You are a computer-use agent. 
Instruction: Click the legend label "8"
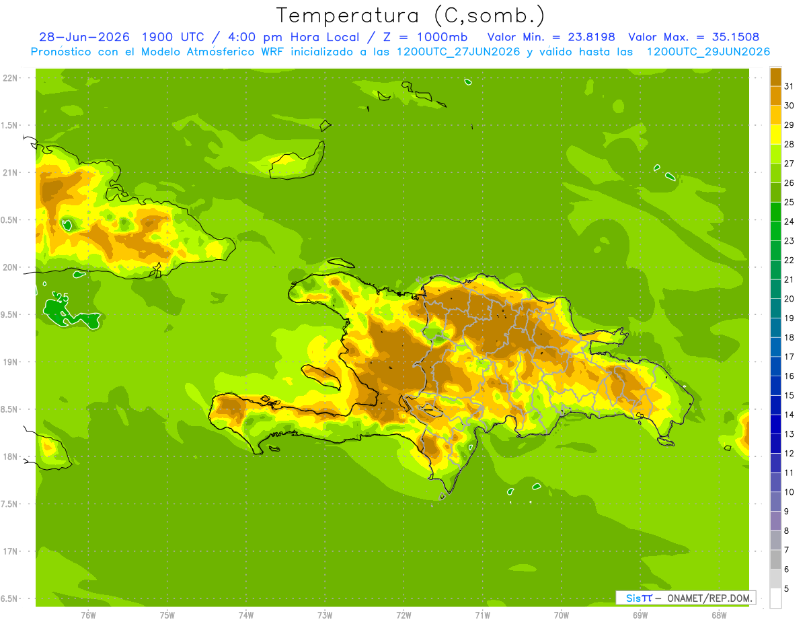(x=787, y=531)
